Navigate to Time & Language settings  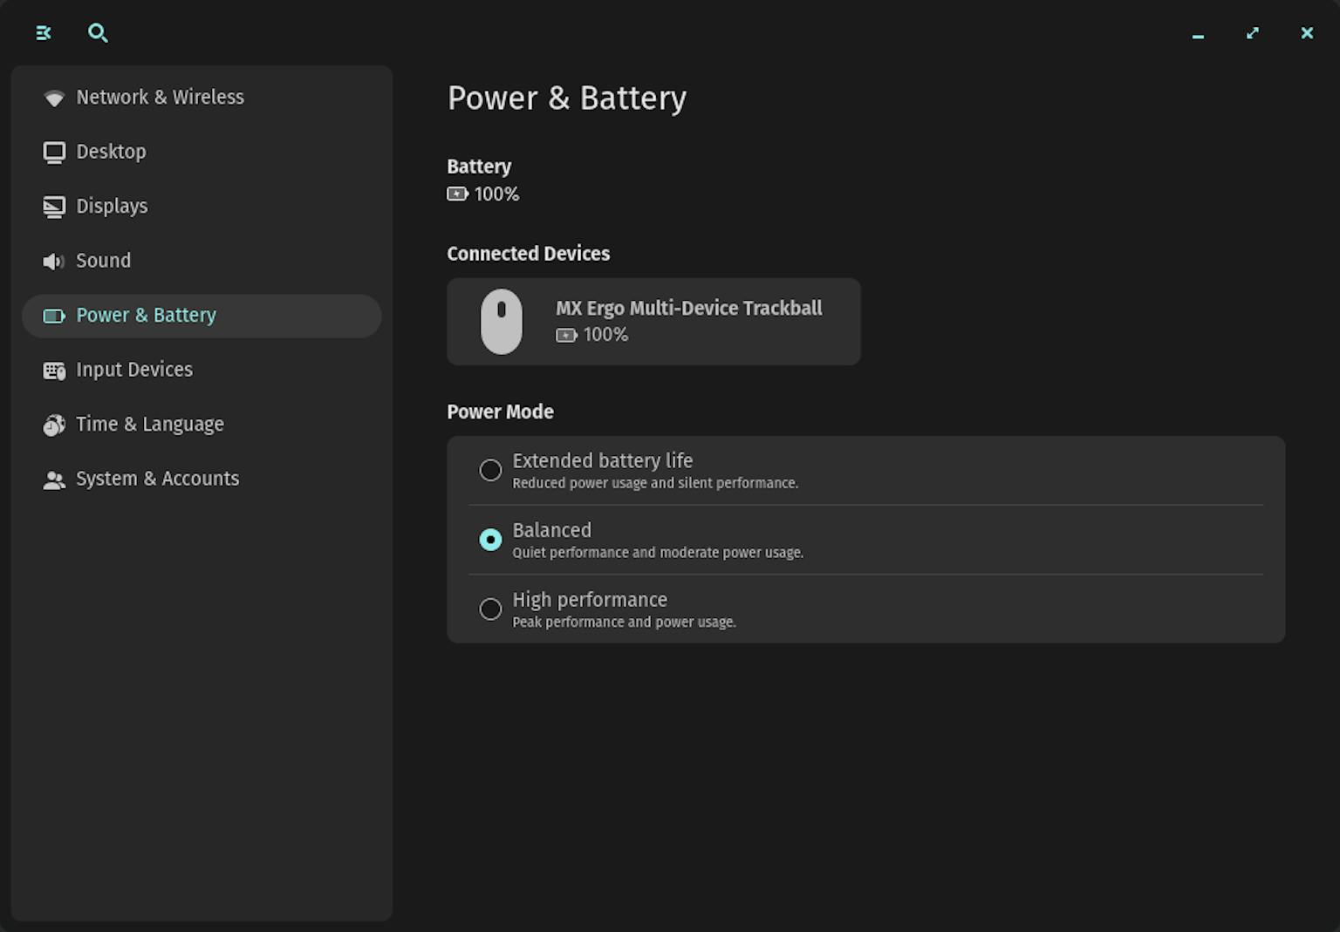(x=149, y=425)
